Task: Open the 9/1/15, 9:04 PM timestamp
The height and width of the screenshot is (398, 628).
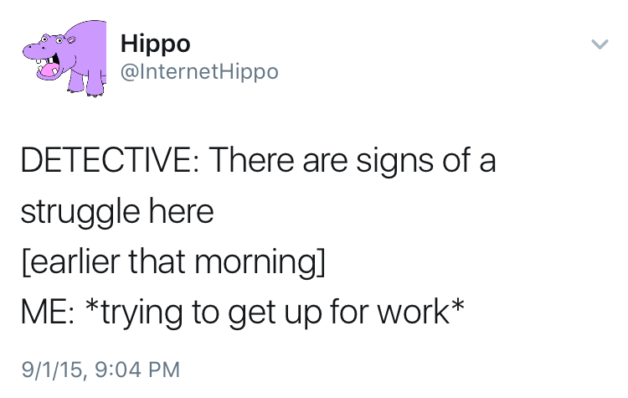Action: coord(100,370)
